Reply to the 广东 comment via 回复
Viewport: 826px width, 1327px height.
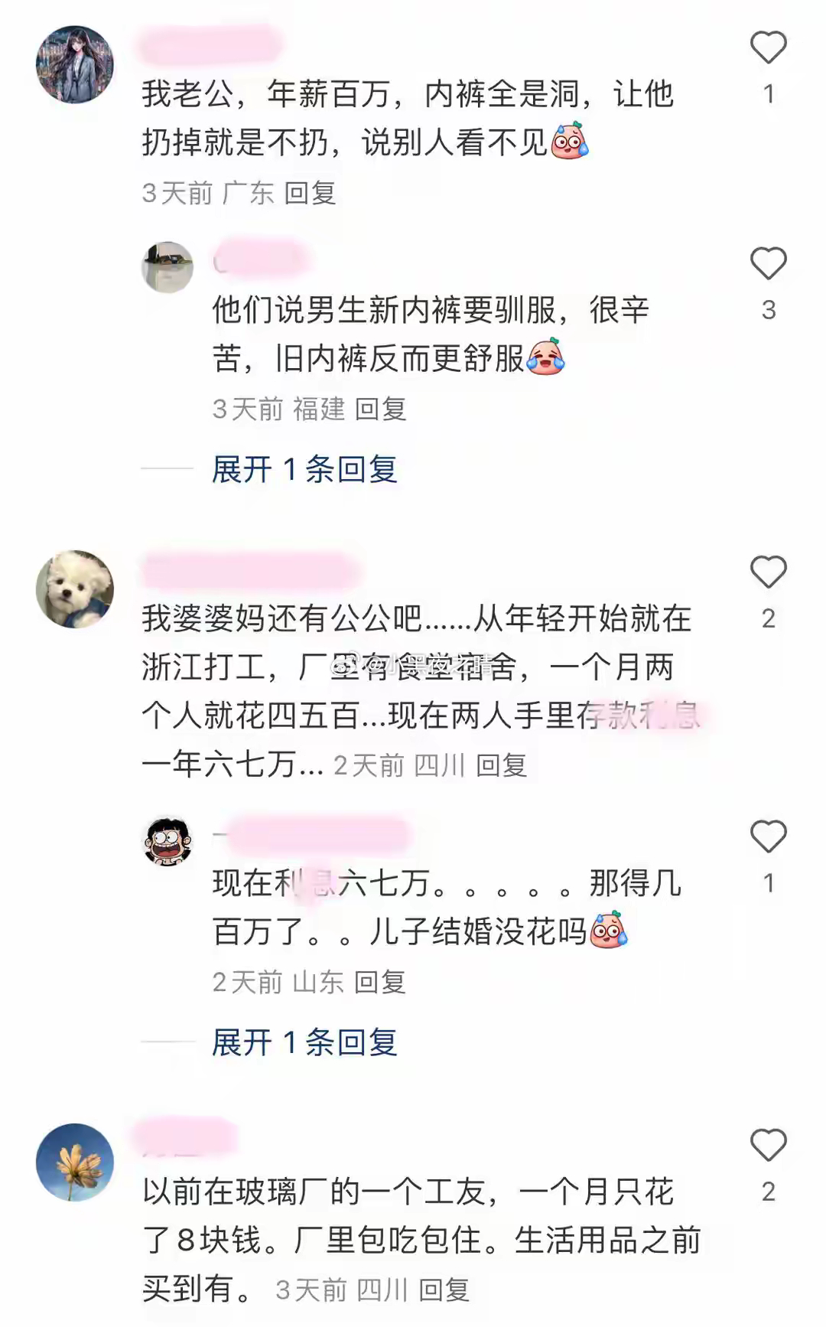(310, 193)
